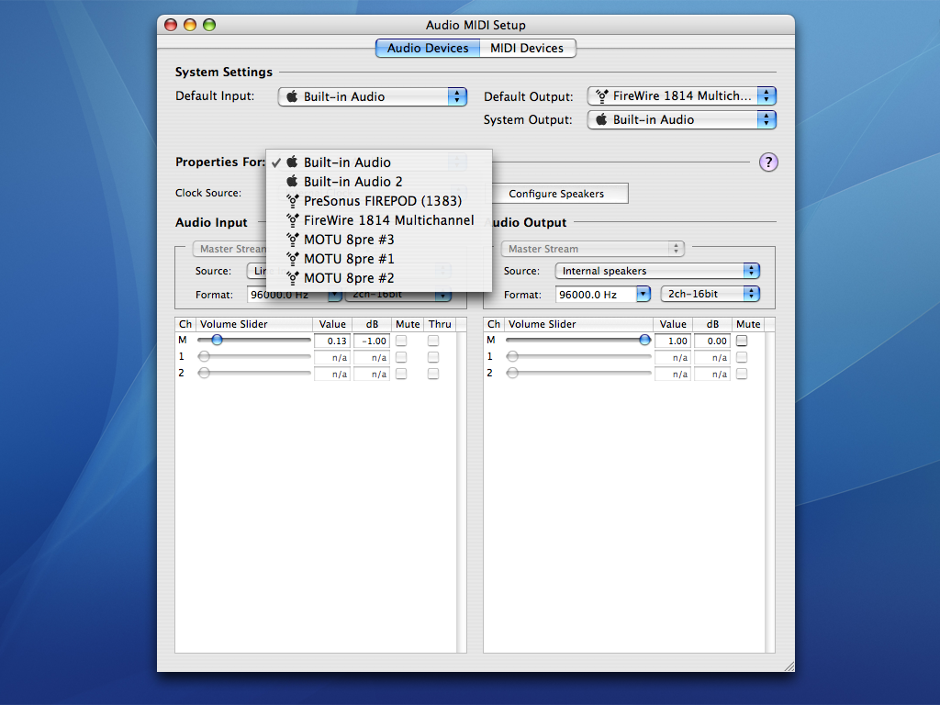Toggle Thru checkbox on input channel 1

point(433,357)
